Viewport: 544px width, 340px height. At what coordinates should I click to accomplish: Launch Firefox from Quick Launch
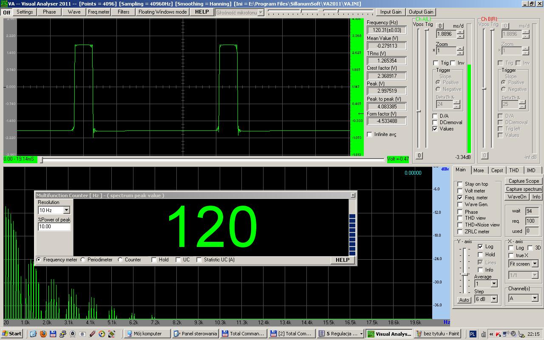pyautogui.click(x=43, y=334)
